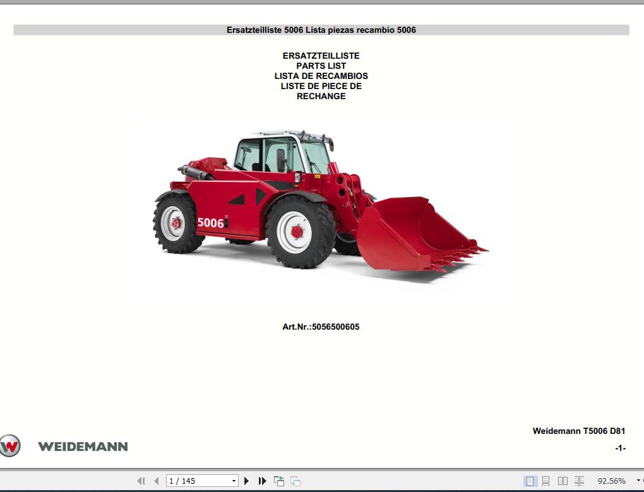The image size is (644, 492).
Task: Select two-page continuous scrolling layout
Action: [x=578, y=480]
